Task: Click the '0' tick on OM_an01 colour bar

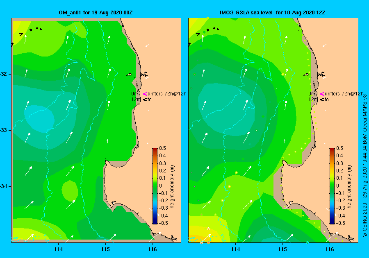Action: click(x=160, y=186)
